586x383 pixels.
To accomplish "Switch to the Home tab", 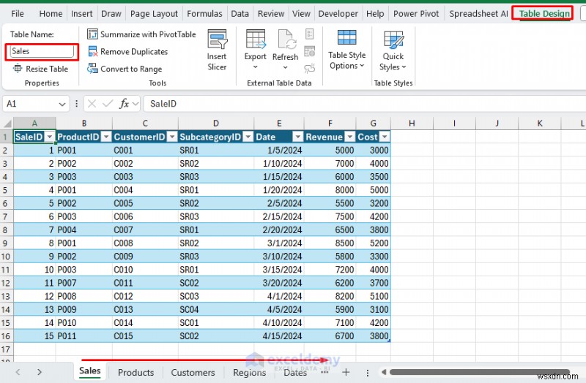I will (x=51, y=14).
